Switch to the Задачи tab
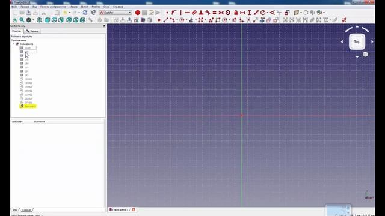Viewport: 385px width, 216px height. click(x=32, y=31)
